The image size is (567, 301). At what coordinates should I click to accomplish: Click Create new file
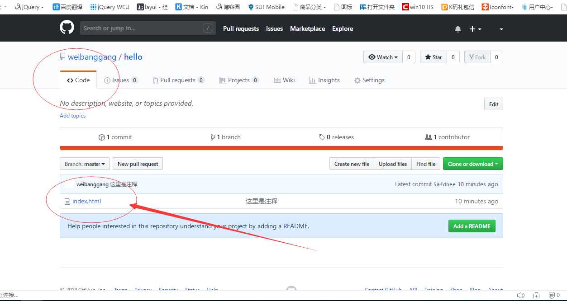coord(352,164)
